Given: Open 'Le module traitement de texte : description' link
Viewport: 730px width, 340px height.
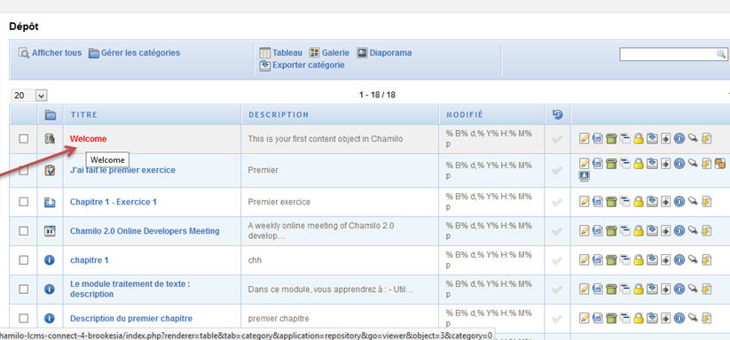Looking at the screenshot, I should 130,289.
